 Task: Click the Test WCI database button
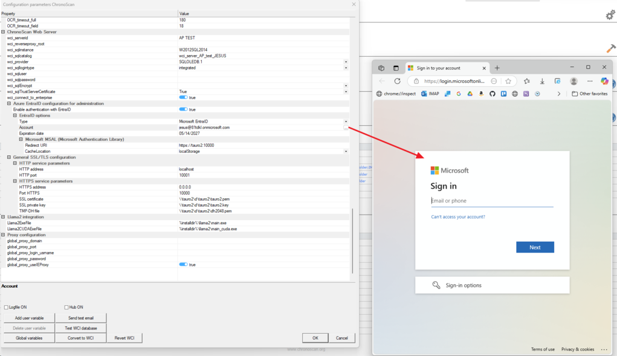coord(80,328)
